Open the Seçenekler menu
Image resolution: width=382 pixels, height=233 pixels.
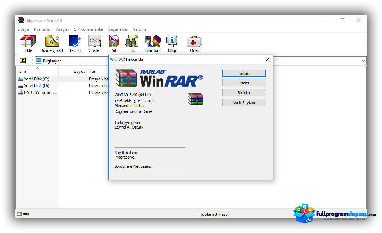coord(118,29)
